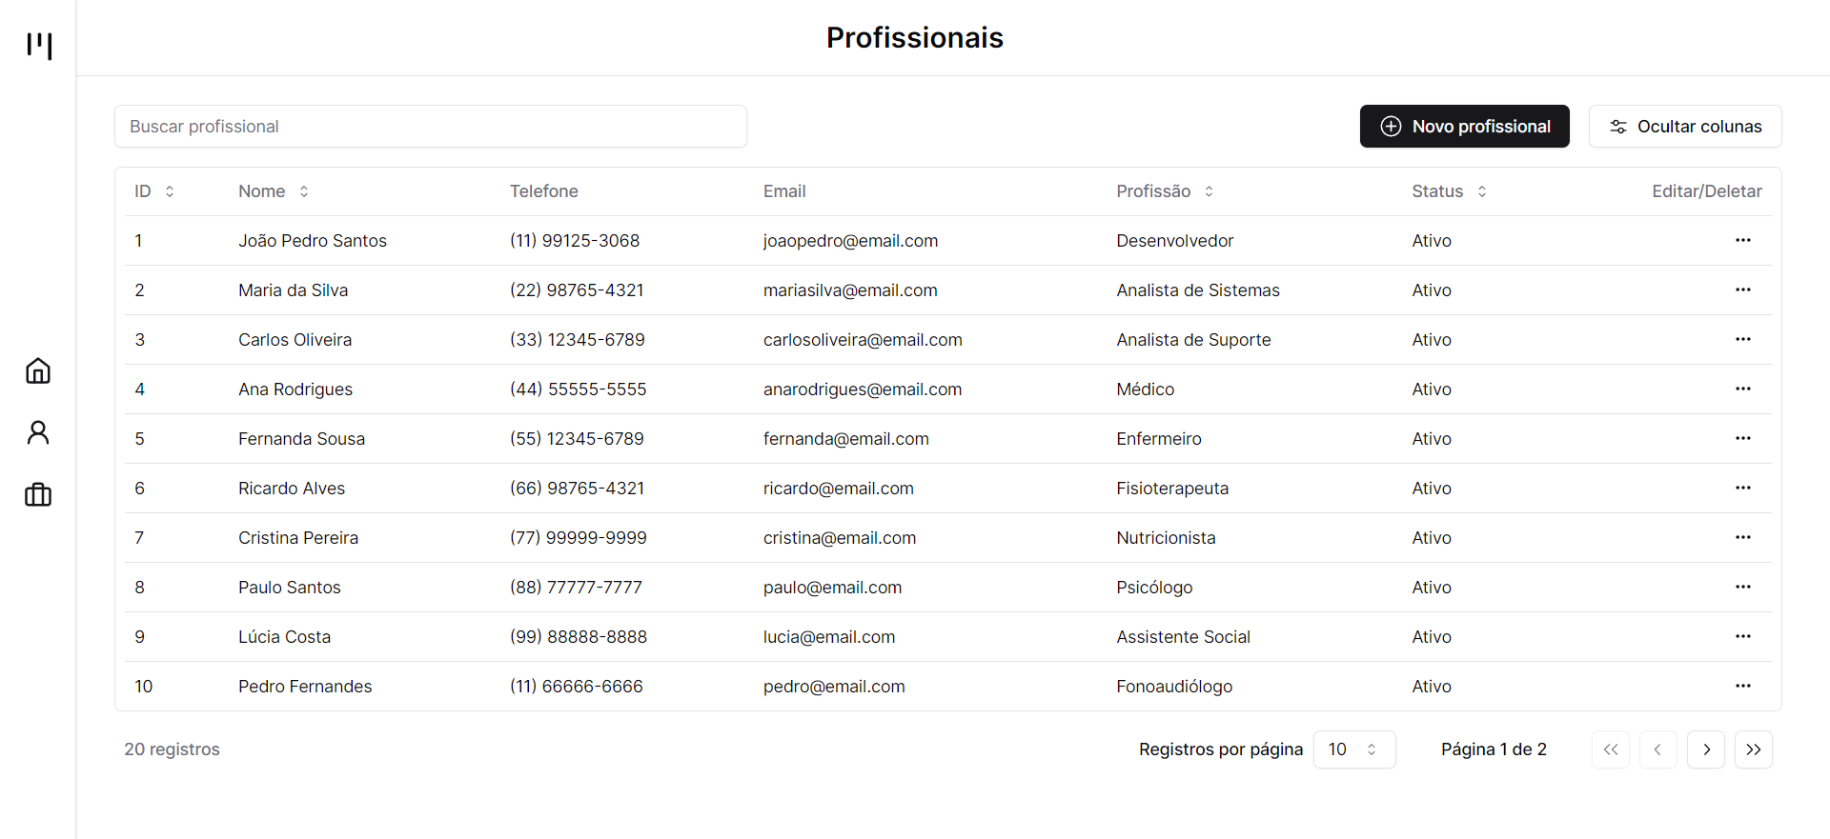Select the user profile icon in sidebar
The height and width of the screenshot is (839, 1830).
pos(38,432)
